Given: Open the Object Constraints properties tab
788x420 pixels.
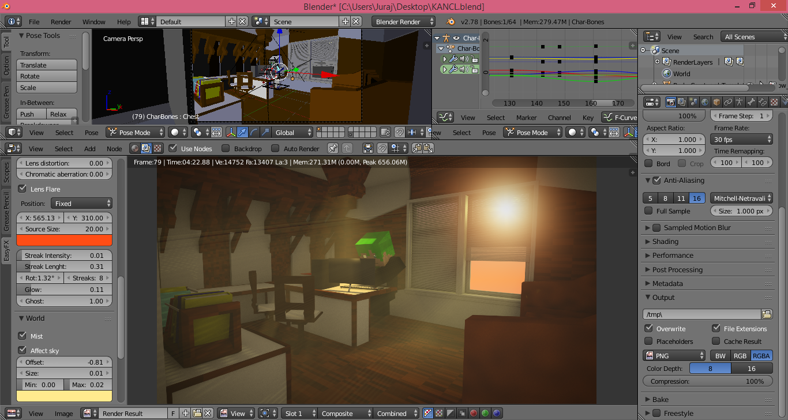Looking at the screenshot, I should click(x=728, y=102).
